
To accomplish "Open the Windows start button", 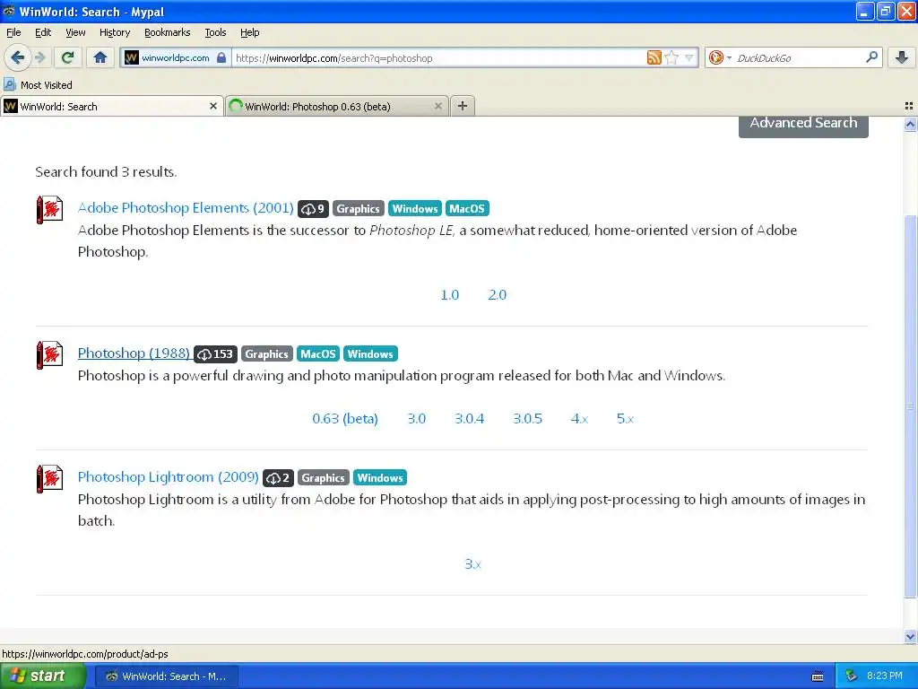I will (x=42, y=676).
